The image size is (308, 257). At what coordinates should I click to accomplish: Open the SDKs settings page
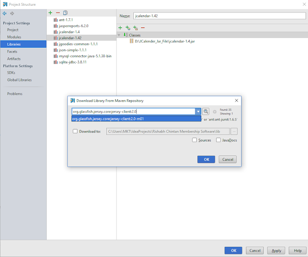(x=11, y=73)
